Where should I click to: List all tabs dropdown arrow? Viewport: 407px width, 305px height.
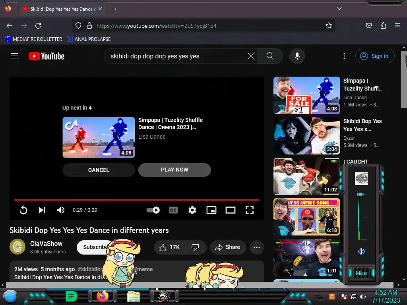pyautogui.click(x=339, y=9)
